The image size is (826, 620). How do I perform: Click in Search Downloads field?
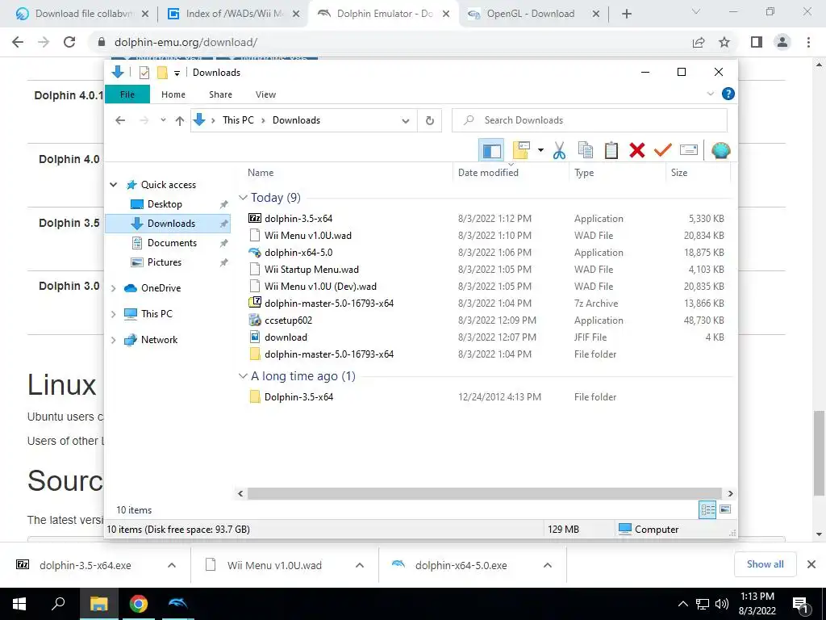pyautogui.click(x=590, y=120)
